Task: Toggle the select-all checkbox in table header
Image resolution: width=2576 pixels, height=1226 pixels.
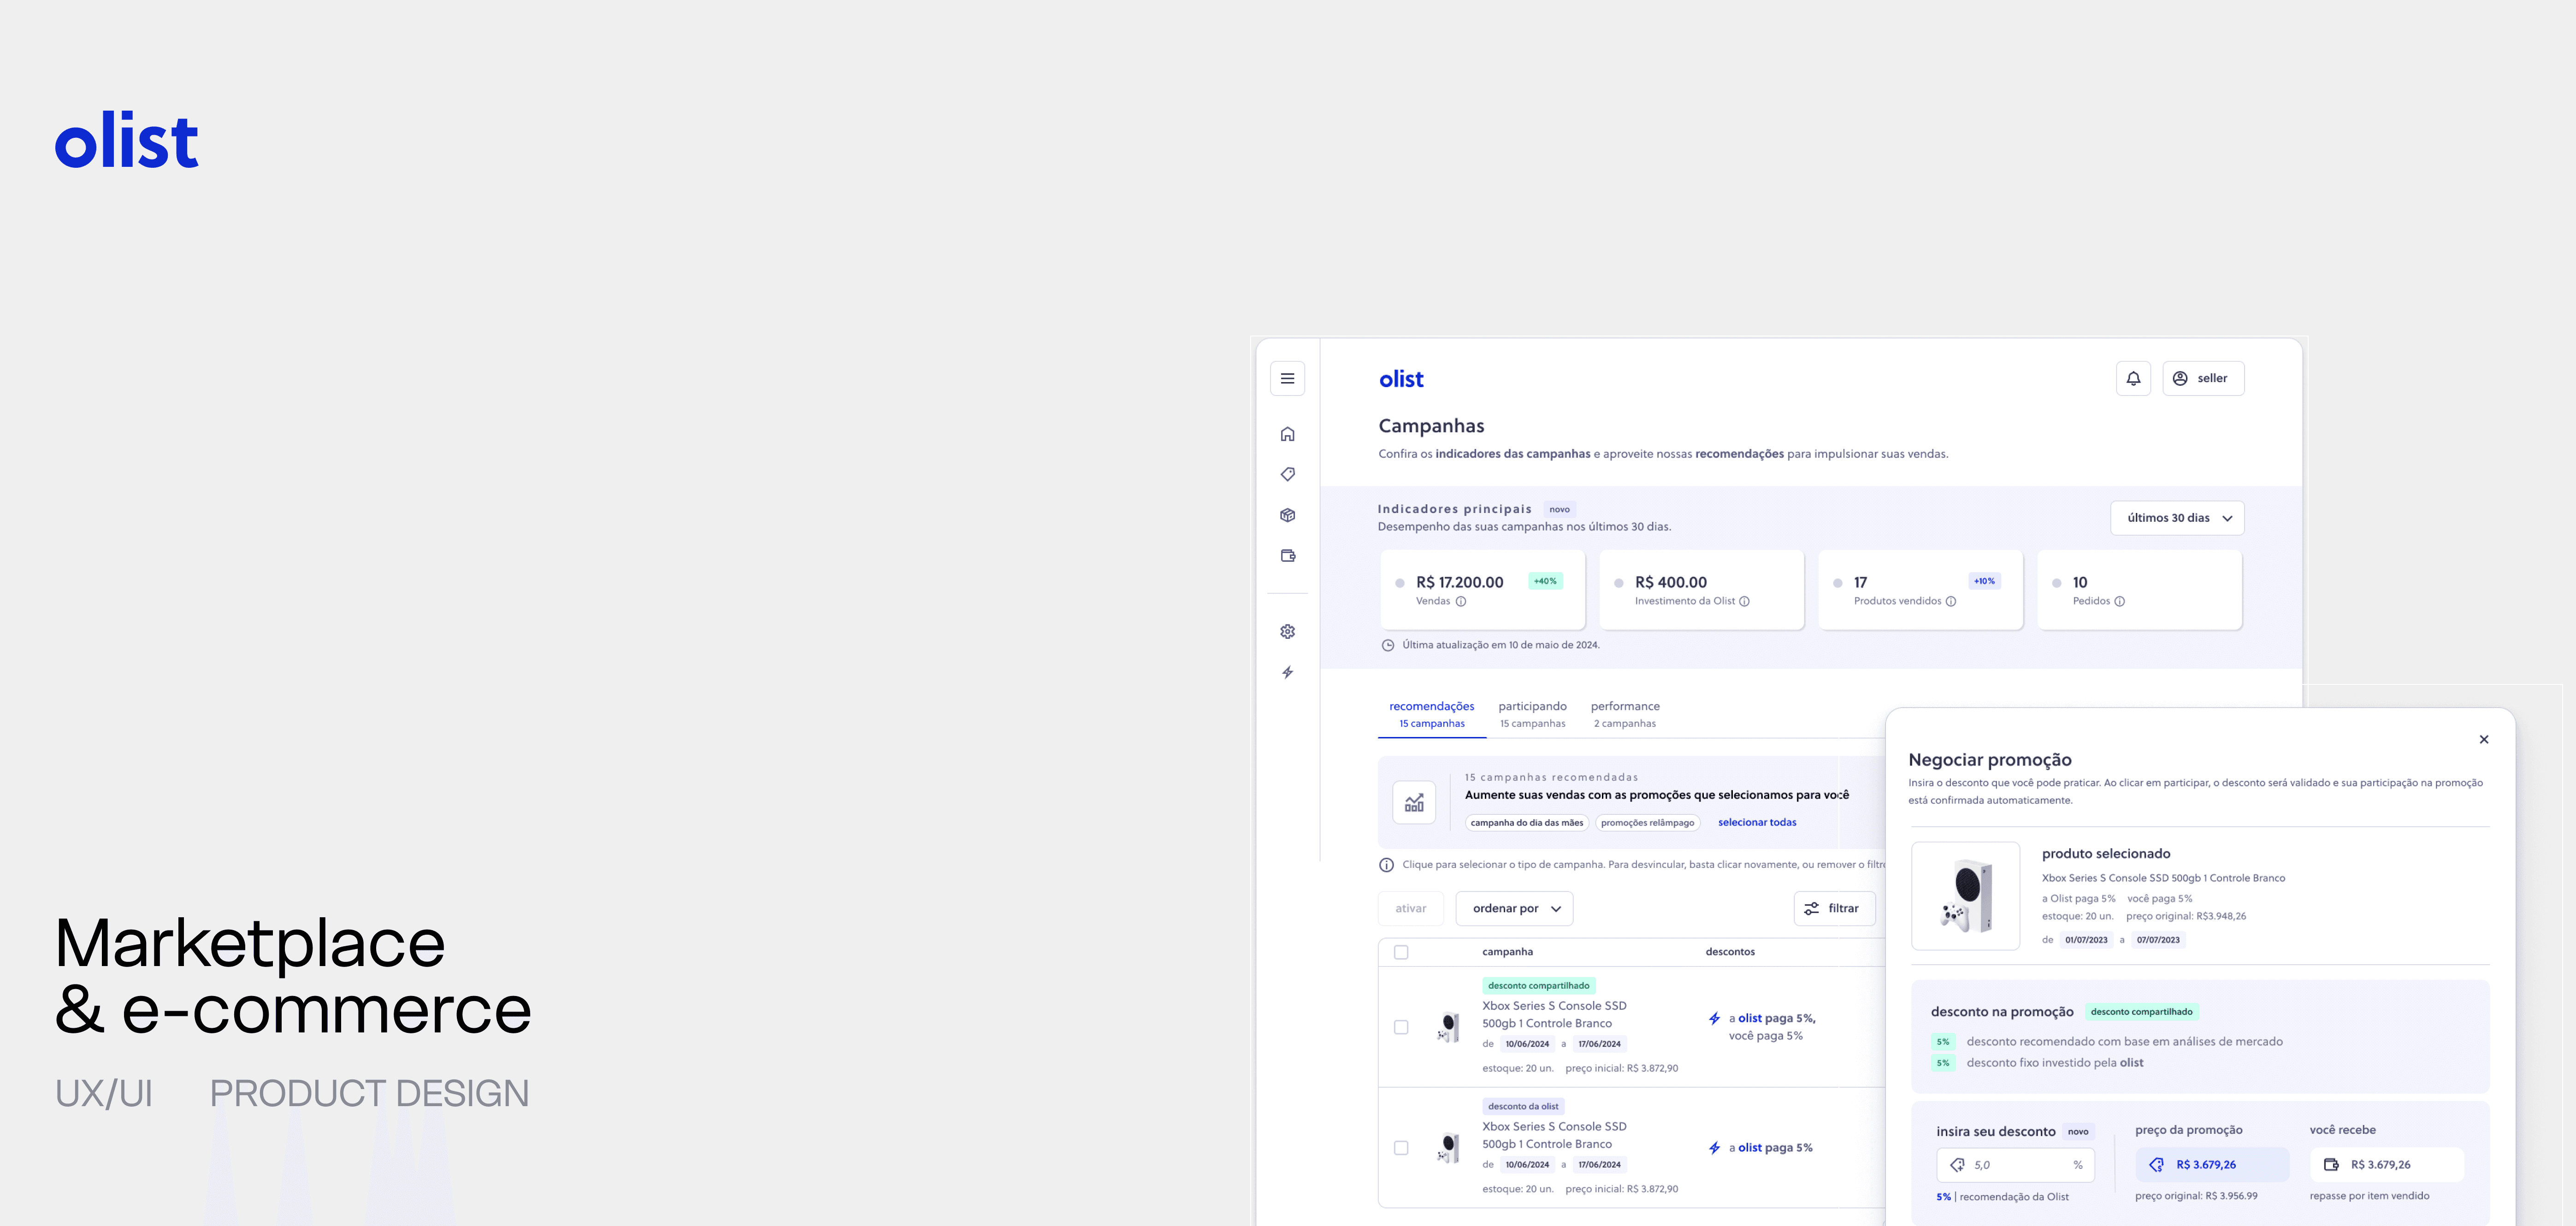Action: coord(1401,952)
